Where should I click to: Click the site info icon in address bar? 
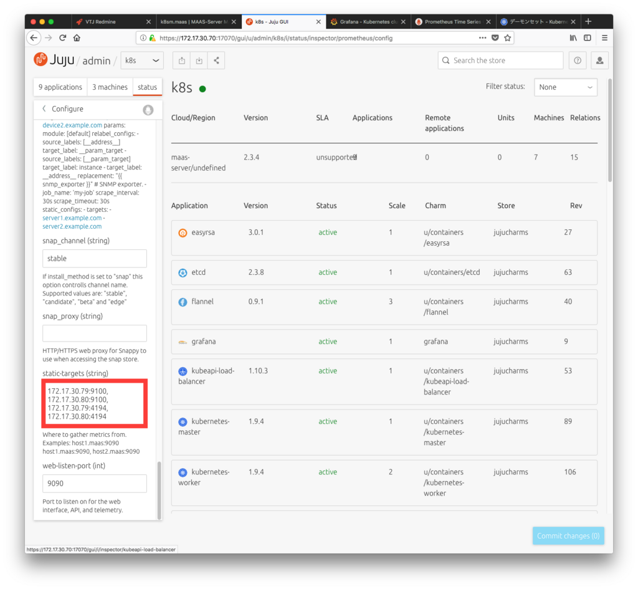point(143,38)
